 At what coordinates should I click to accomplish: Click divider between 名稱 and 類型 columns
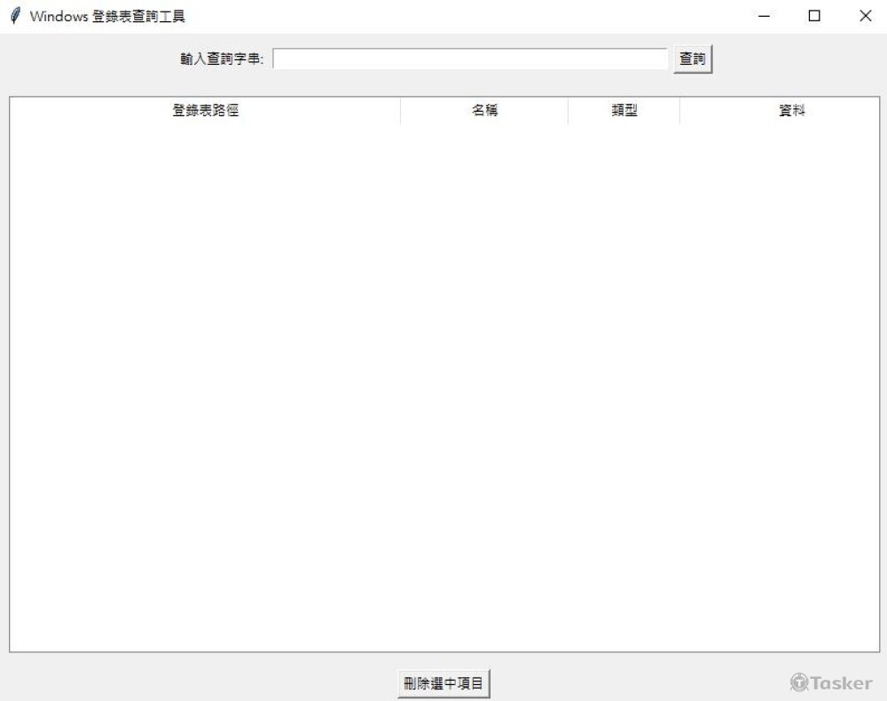568,110
